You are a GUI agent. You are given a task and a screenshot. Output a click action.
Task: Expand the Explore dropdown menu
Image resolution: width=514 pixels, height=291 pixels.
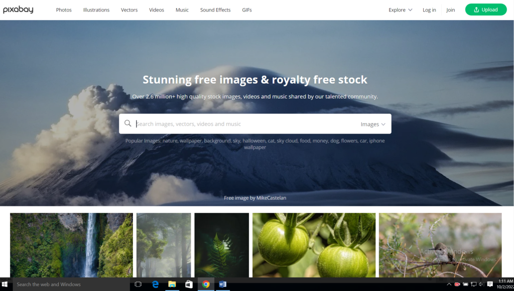point(400,10)
